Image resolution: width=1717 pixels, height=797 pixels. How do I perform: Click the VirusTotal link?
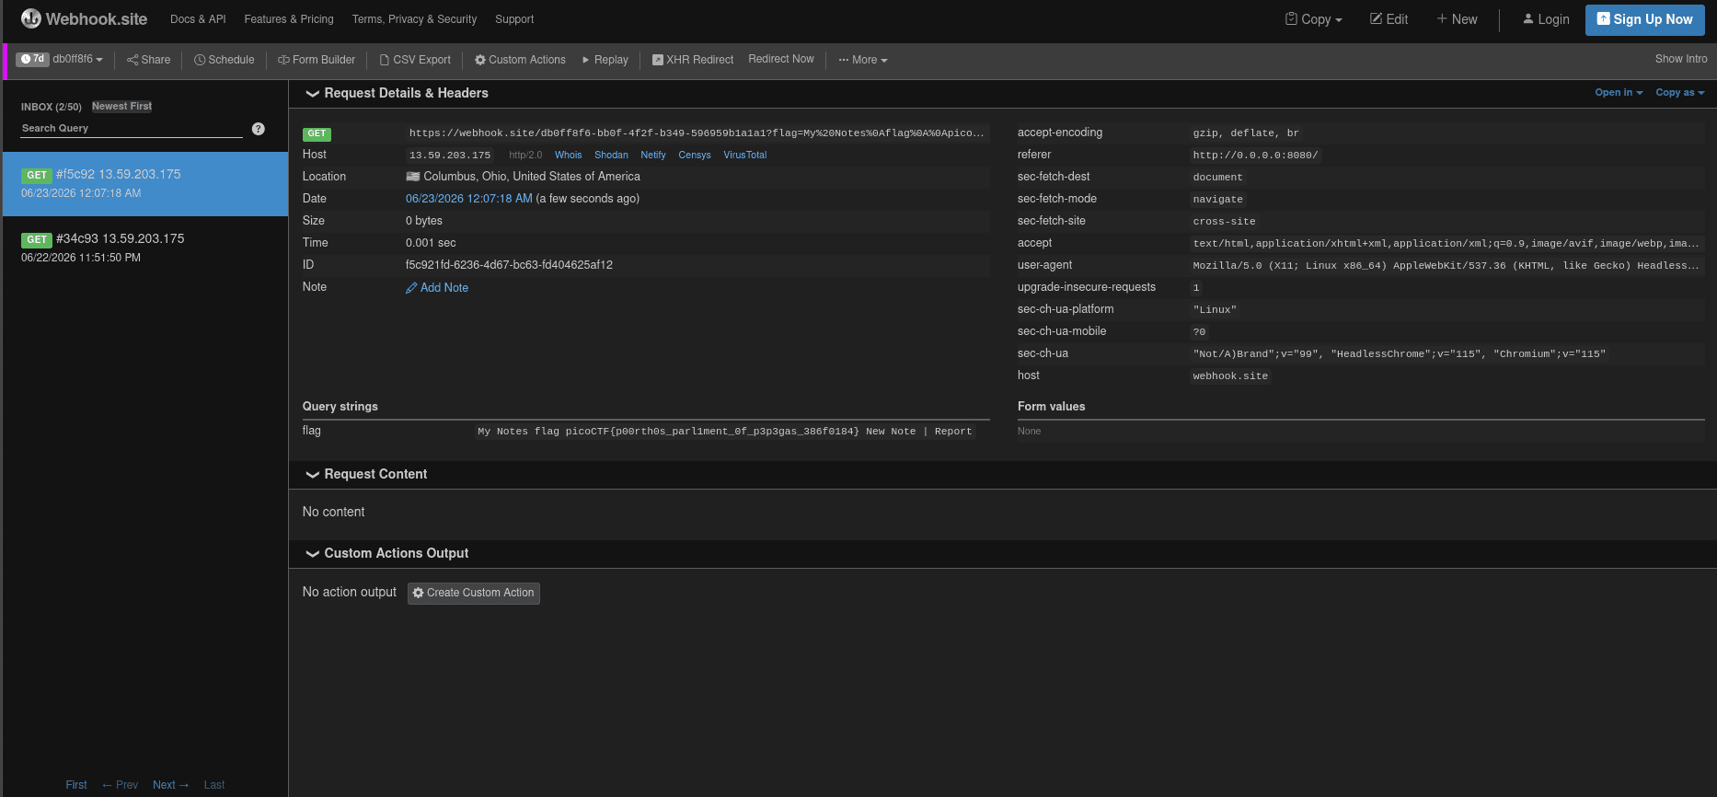point(744,156)
